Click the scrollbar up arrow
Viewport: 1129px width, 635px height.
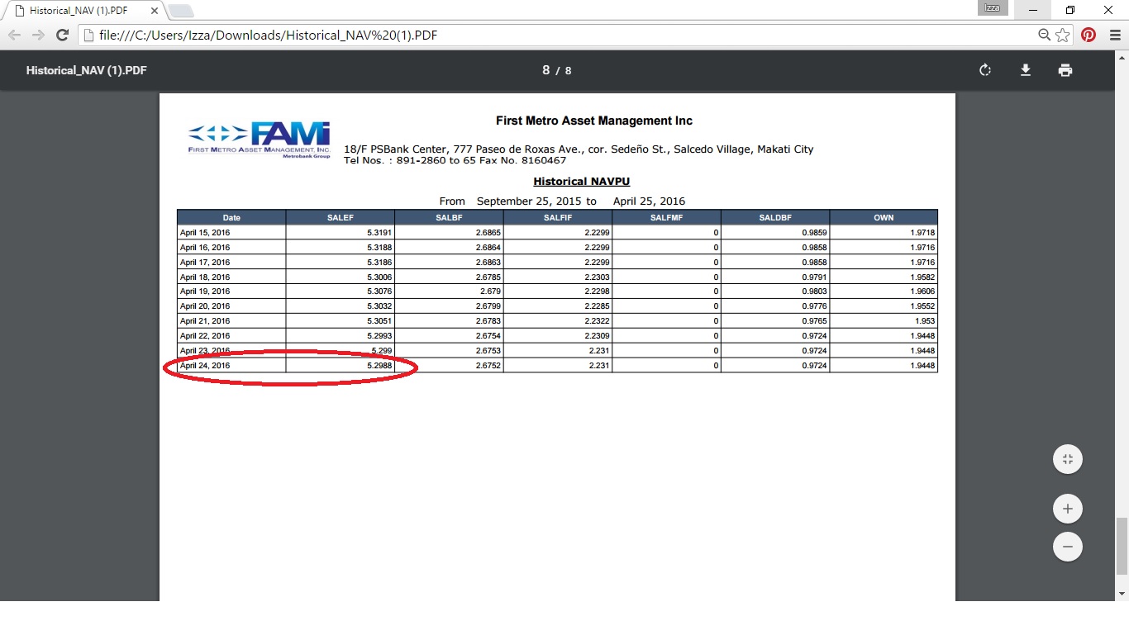tap(1122, 57)
